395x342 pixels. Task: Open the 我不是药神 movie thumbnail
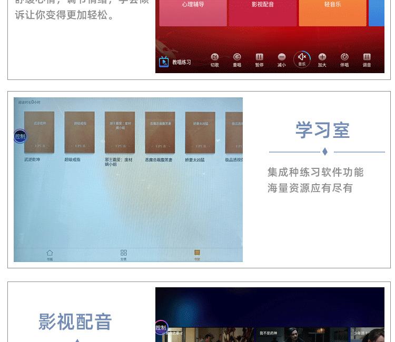pos(303,335)
